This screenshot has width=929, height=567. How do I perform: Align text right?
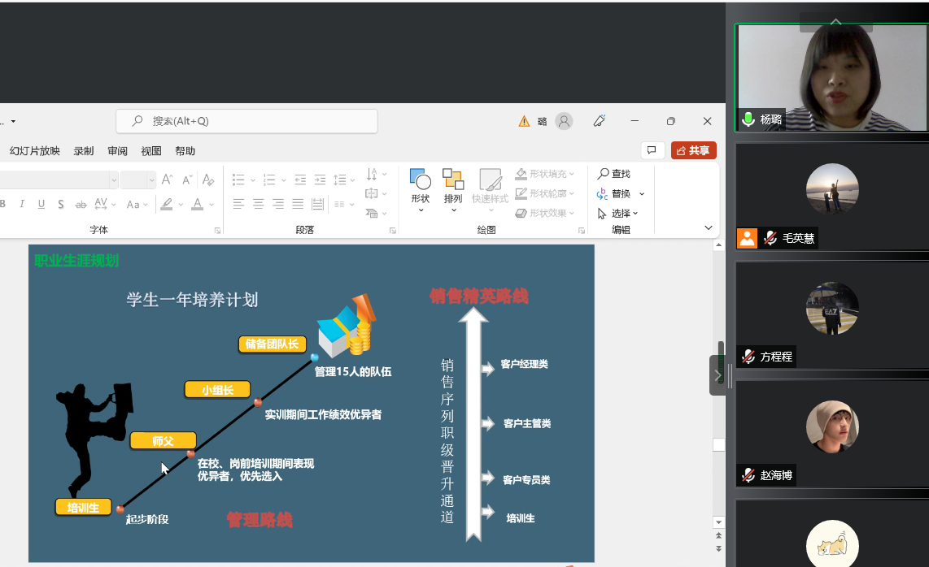(278, 204)
